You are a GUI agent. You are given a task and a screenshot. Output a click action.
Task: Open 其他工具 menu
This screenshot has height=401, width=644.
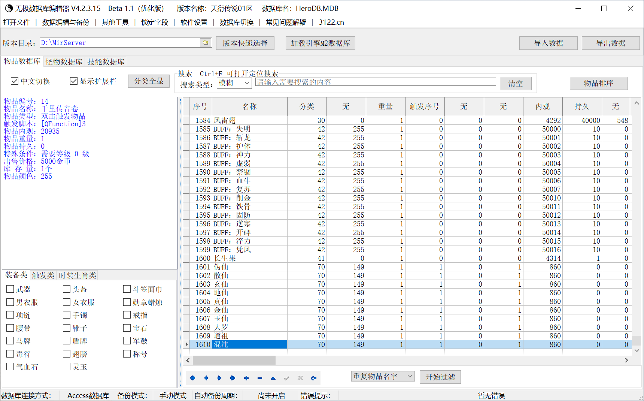[115, 22]
